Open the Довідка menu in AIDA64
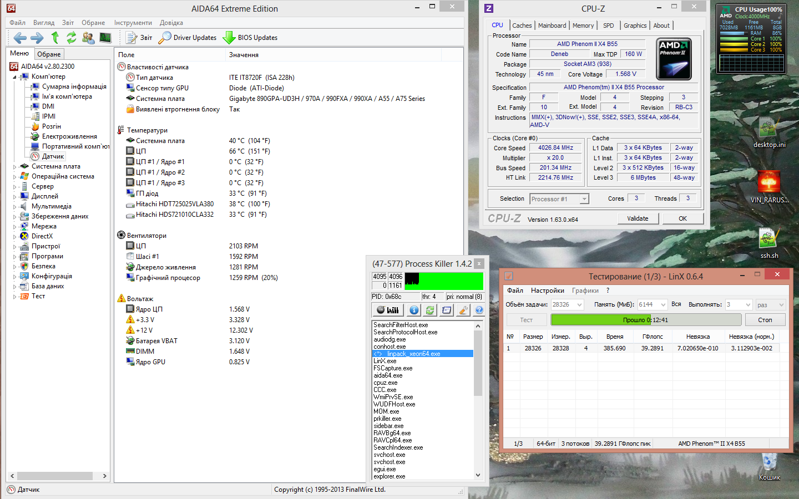Viewport: 799px width, 499px height. (x=171, y=23)
